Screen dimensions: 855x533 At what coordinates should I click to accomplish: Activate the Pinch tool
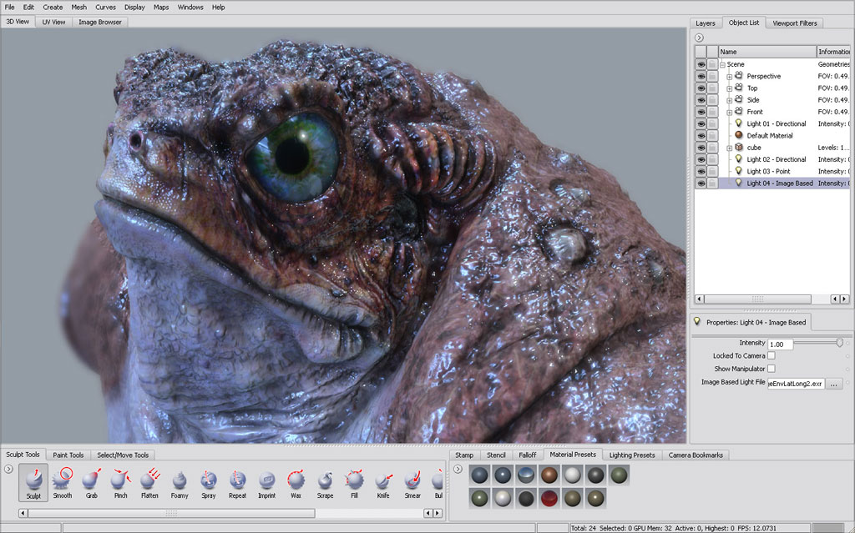coord(120,484)
